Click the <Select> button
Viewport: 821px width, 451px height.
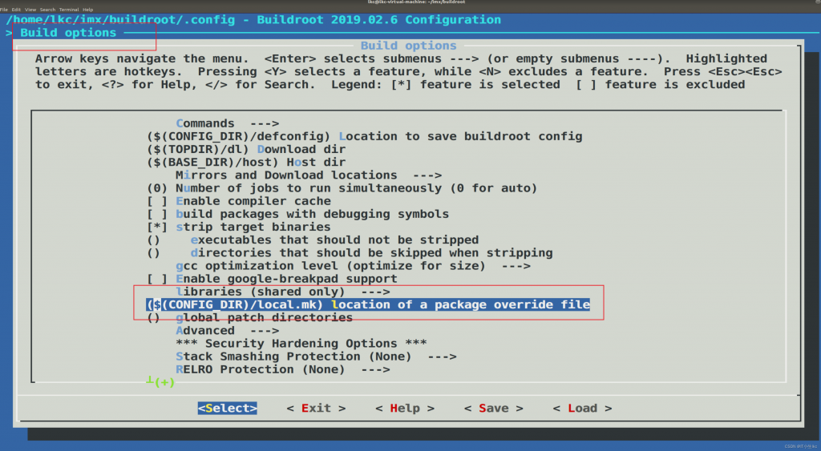[x=227, y=408]
